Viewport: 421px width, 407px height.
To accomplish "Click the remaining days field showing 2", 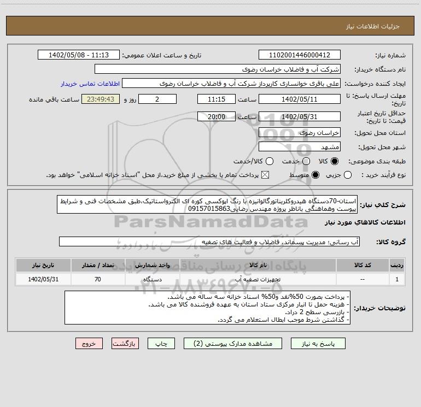I will click(157, 99).
